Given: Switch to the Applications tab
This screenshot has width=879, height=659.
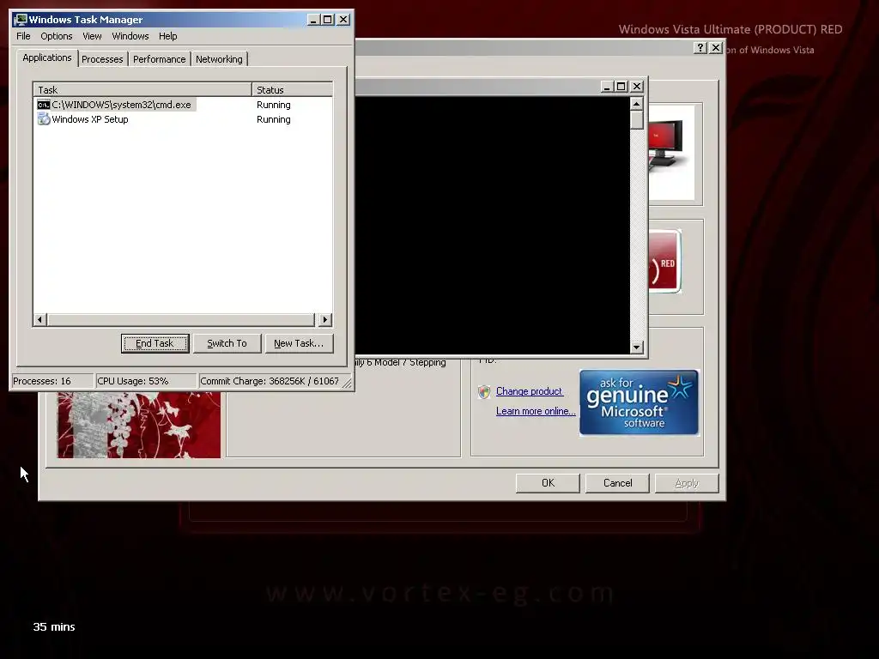Looking at the screenshot, I should point(47,57).
